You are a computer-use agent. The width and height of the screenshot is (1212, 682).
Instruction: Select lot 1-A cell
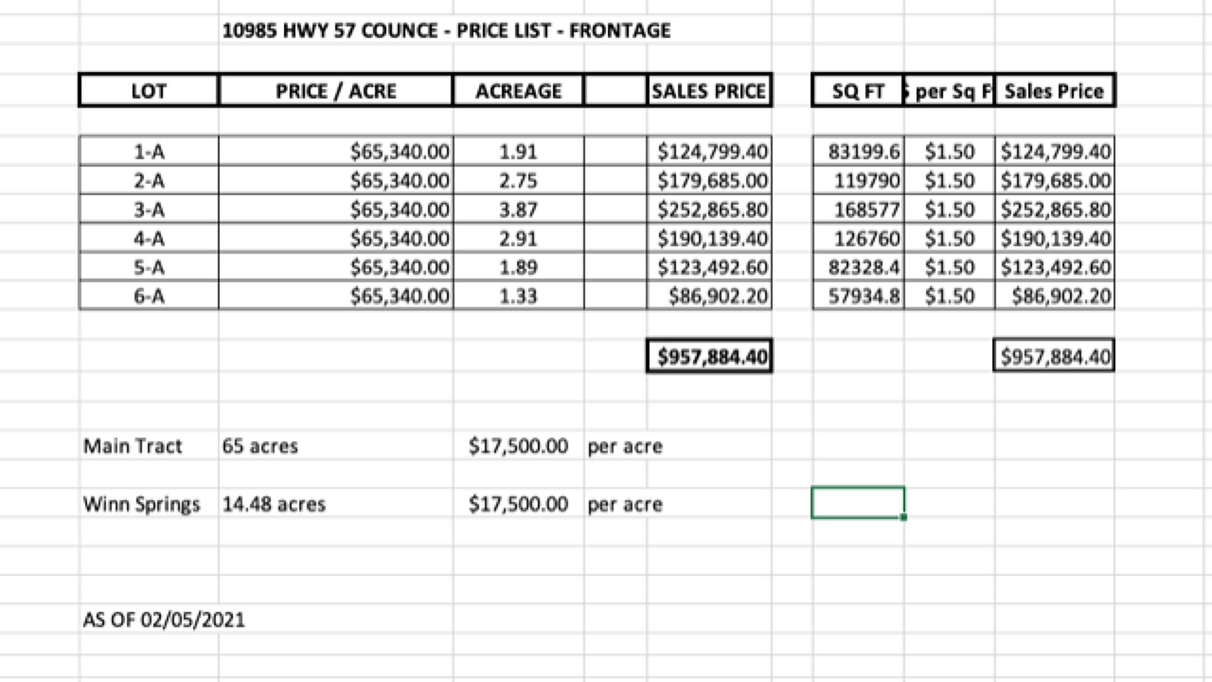tap(149, 152)
